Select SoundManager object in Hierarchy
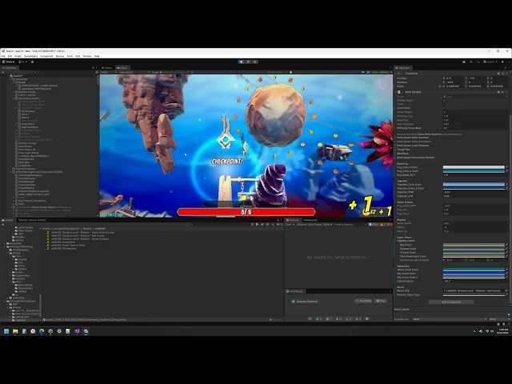Screen dimensions: 512x384 pyautogui.click(x=27, y=178)
